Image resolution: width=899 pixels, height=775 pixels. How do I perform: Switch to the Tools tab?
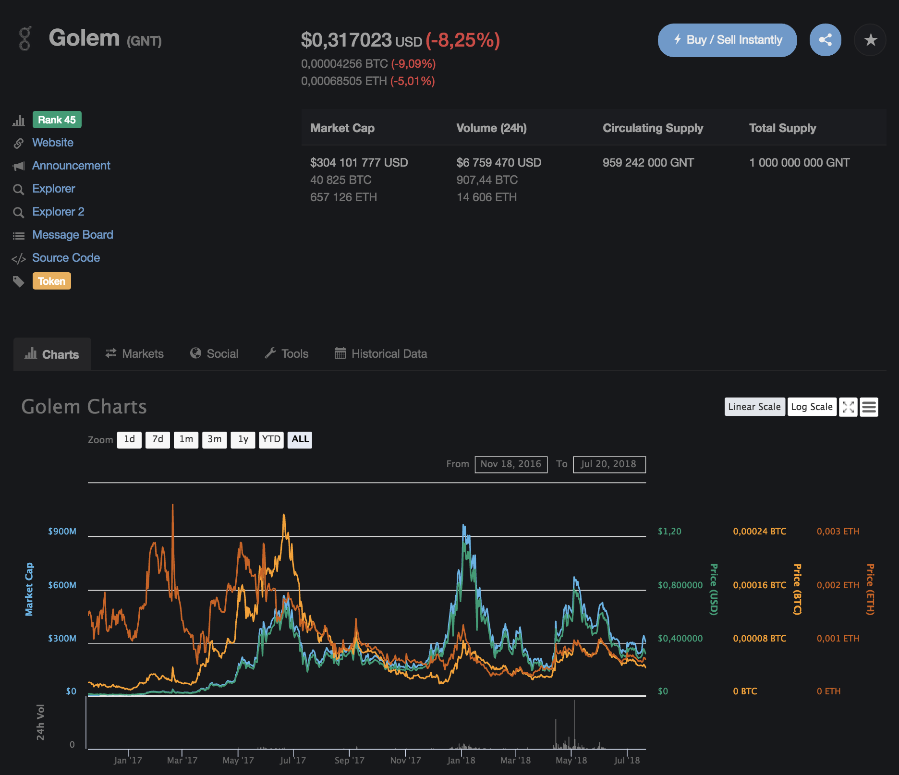pyautogui.click(x=287, y=354)
